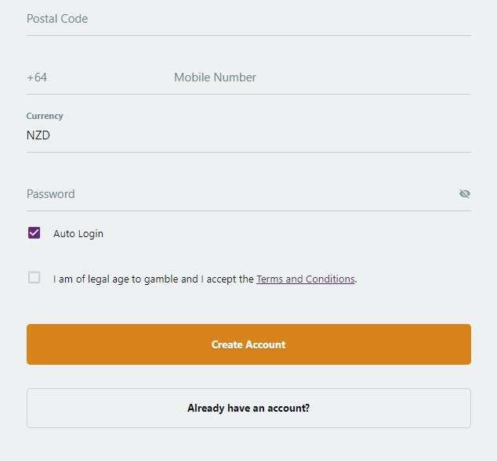Open the Terms and Conditions link
The height and width of the screenshot is (461, 497).
[305, 279]
